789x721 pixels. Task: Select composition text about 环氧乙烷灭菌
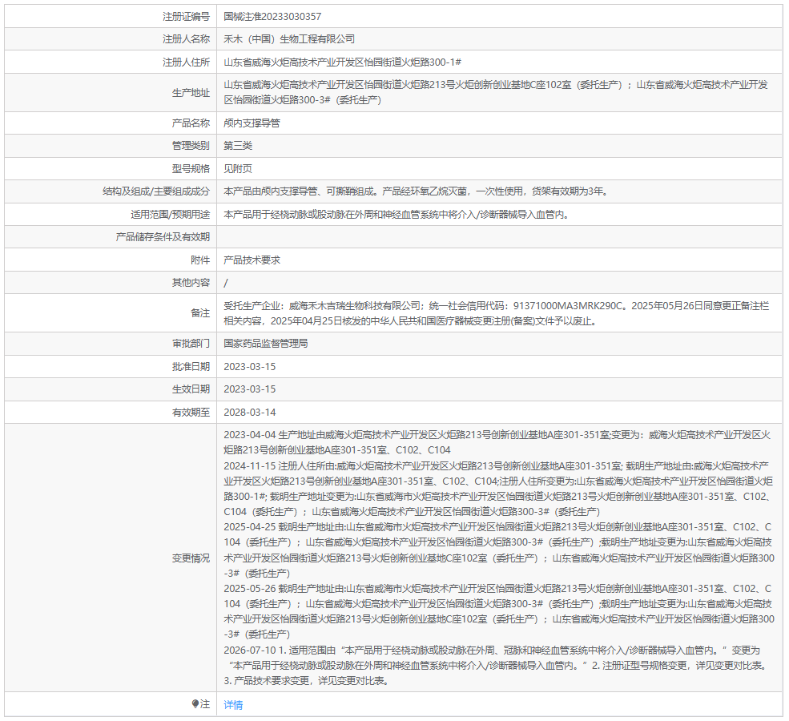[x=417, y=191]
